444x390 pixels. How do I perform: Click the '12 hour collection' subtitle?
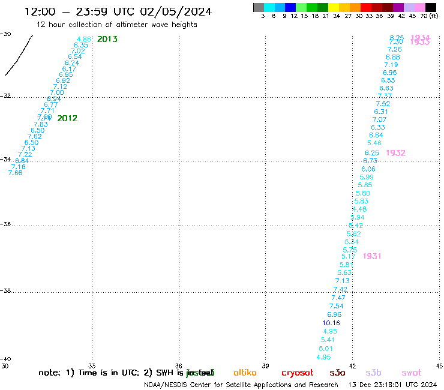point(116,25)
